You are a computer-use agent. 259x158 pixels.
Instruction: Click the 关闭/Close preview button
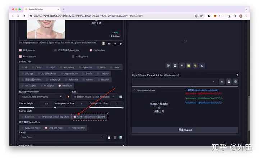point(115,36)
